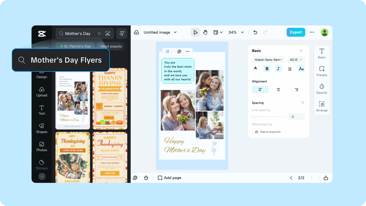The width and height of the screenshot is (366, 206).
Task: Open the template filter options
Action: pyautogui.click(x=122, y=34)
